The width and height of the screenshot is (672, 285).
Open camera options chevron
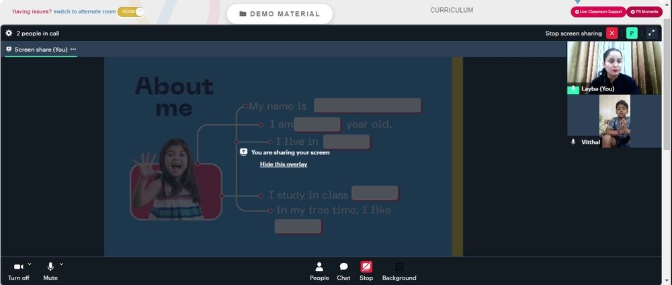pos(30,264)
